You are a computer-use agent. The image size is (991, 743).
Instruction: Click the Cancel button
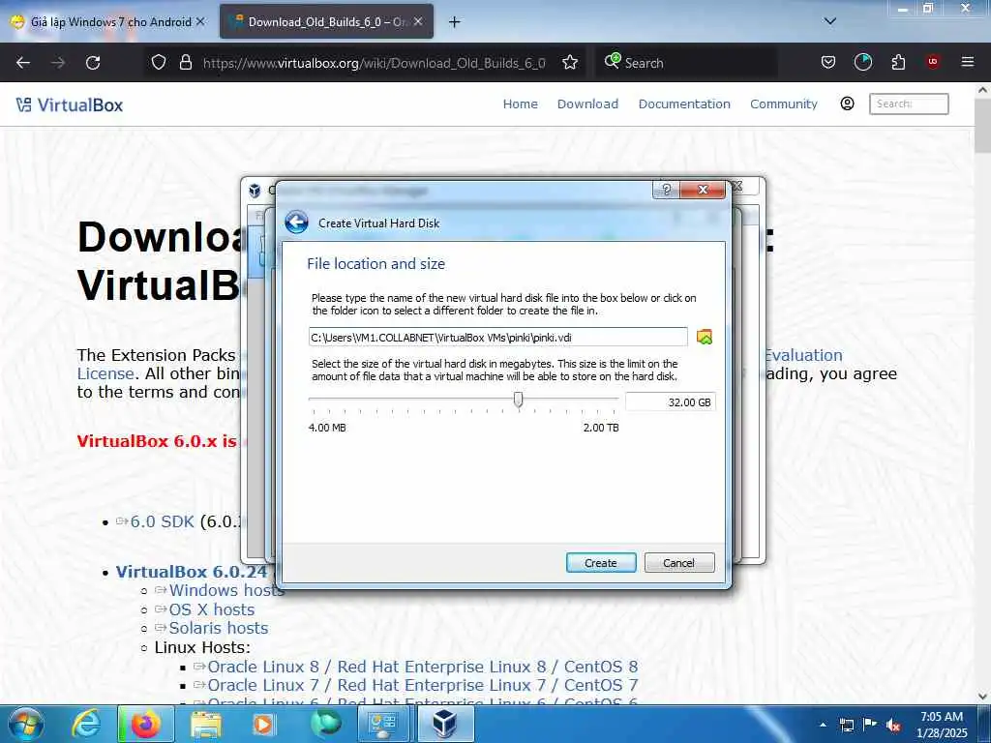point(678,562)
